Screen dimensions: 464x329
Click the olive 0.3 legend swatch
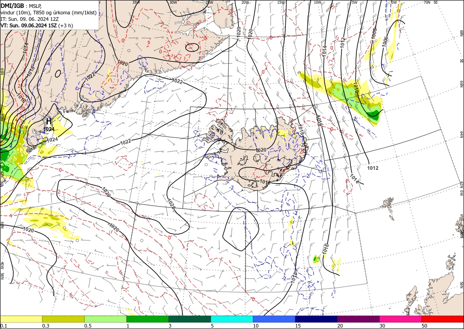click(63, 319)
